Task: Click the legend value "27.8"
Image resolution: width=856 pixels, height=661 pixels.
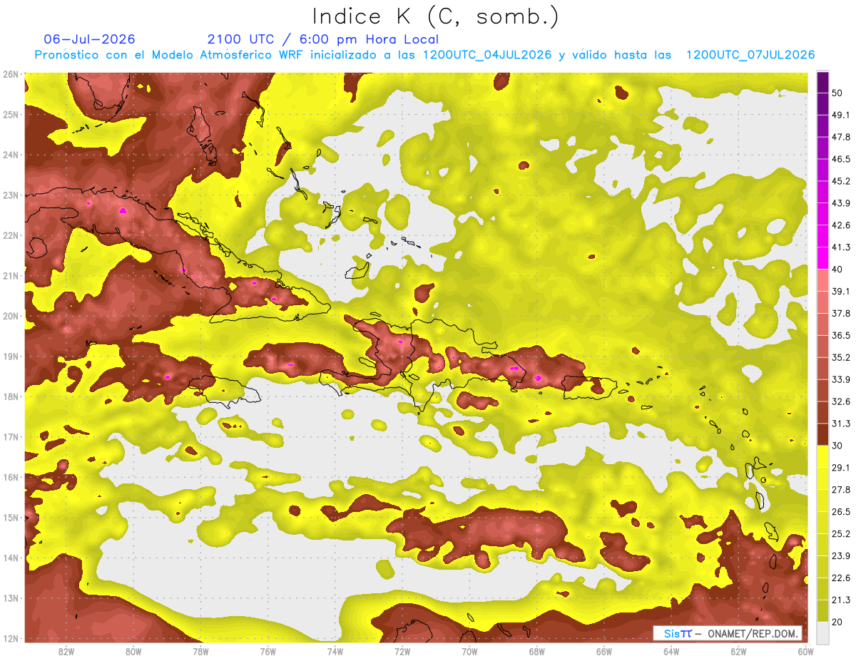Action: tap(841, 490)
